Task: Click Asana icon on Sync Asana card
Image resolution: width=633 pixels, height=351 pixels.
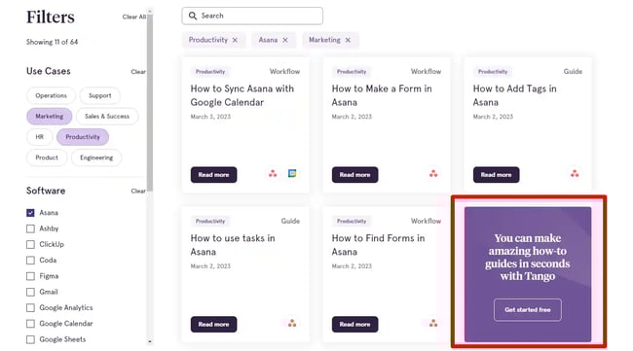Action: tap(273, 174)
